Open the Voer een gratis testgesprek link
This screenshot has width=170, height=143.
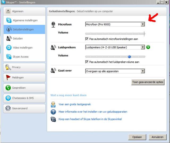pos(75,104)
